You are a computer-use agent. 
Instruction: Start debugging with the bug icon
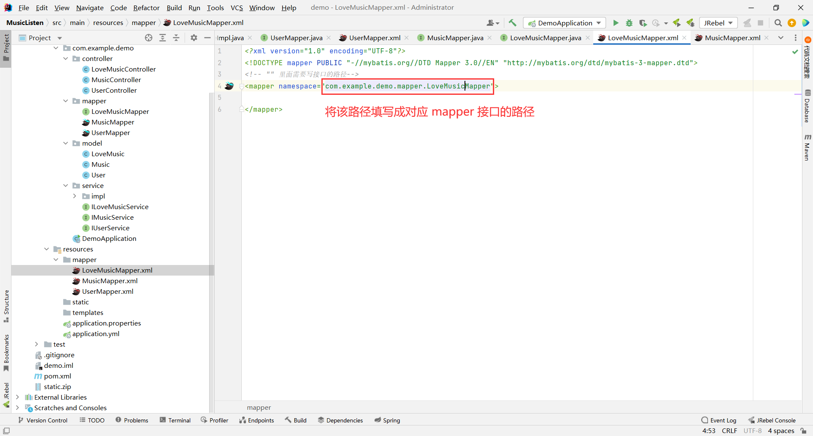(629, 23)
